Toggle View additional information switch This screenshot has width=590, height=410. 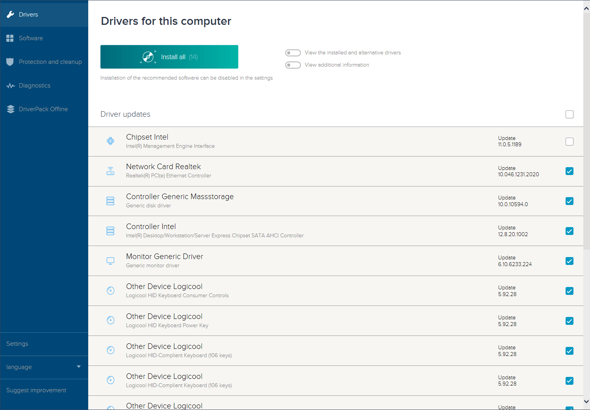coord(293,65)
